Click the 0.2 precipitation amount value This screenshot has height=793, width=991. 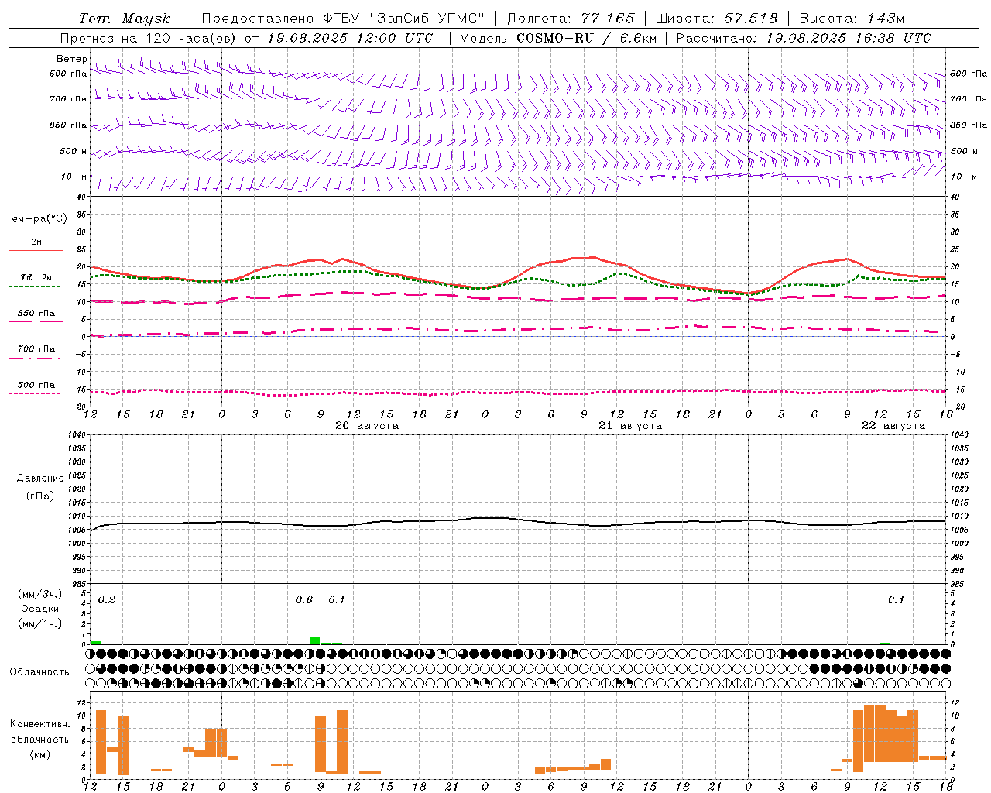point(107,600)
